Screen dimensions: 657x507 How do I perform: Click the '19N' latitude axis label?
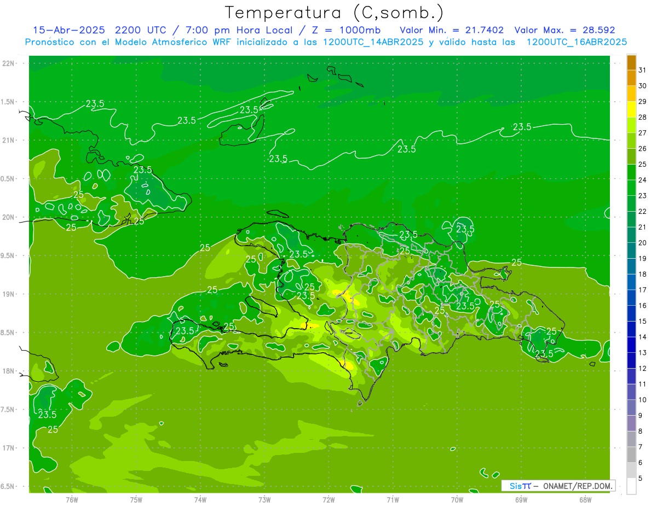pyautogui.click(x=8, y=294)
